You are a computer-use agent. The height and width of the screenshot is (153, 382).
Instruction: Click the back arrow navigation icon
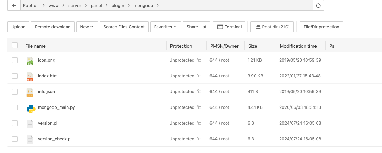(x=14, y=6)
